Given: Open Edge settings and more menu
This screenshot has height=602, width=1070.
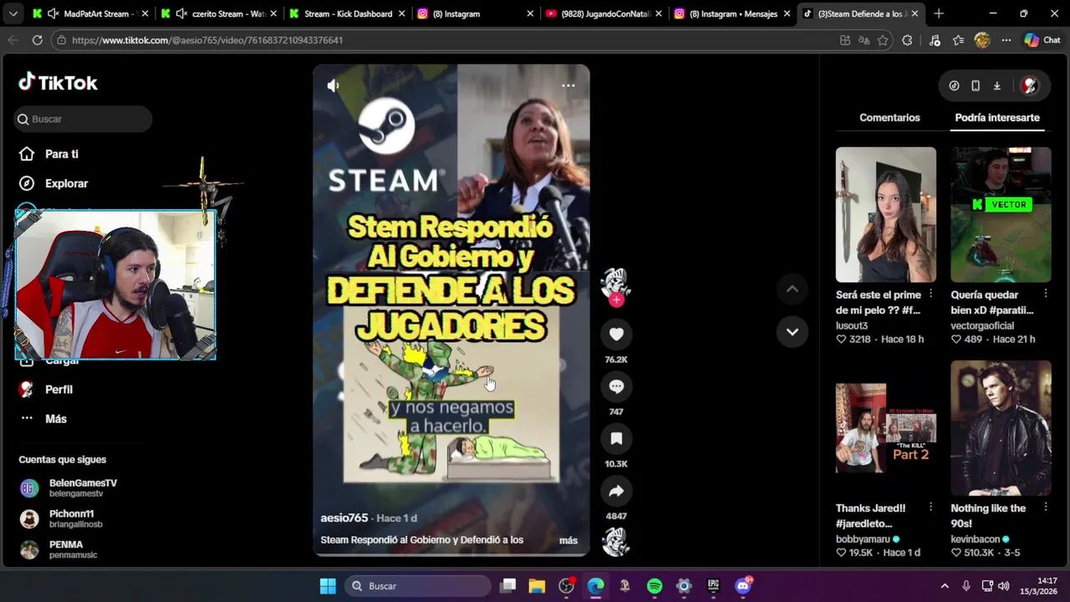Looking at the screenshot, I should (1006, 40).
